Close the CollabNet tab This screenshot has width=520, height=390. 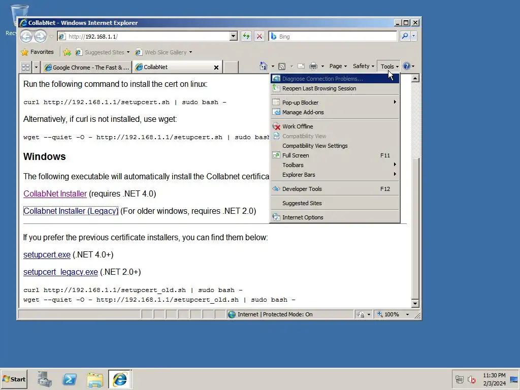[216, 68]
